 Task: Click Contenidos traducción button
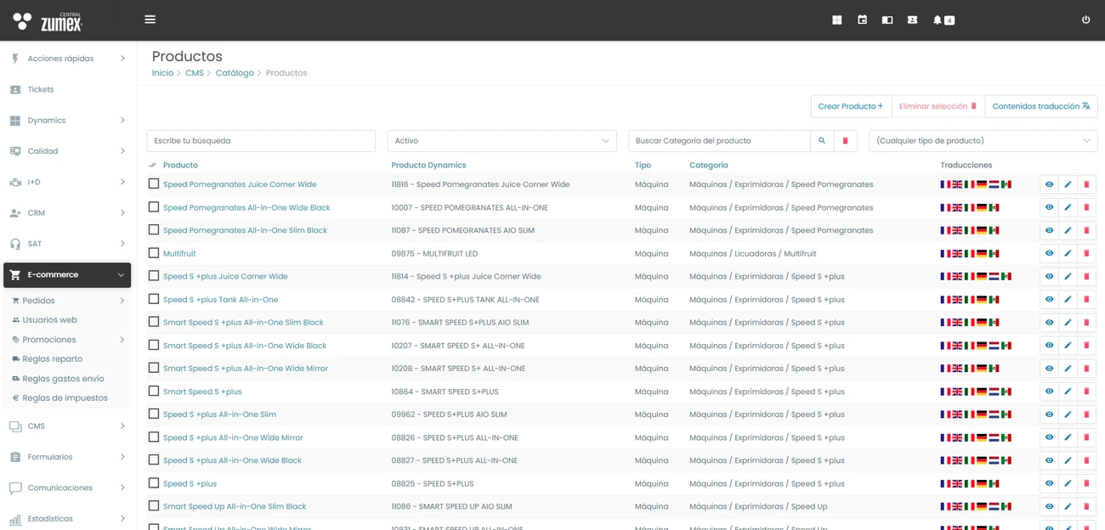point(1041,106)
